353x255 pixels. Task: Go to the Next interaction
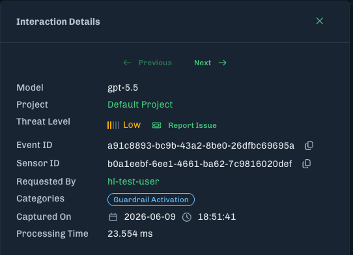pyautogui.click(x=210, y=63)
